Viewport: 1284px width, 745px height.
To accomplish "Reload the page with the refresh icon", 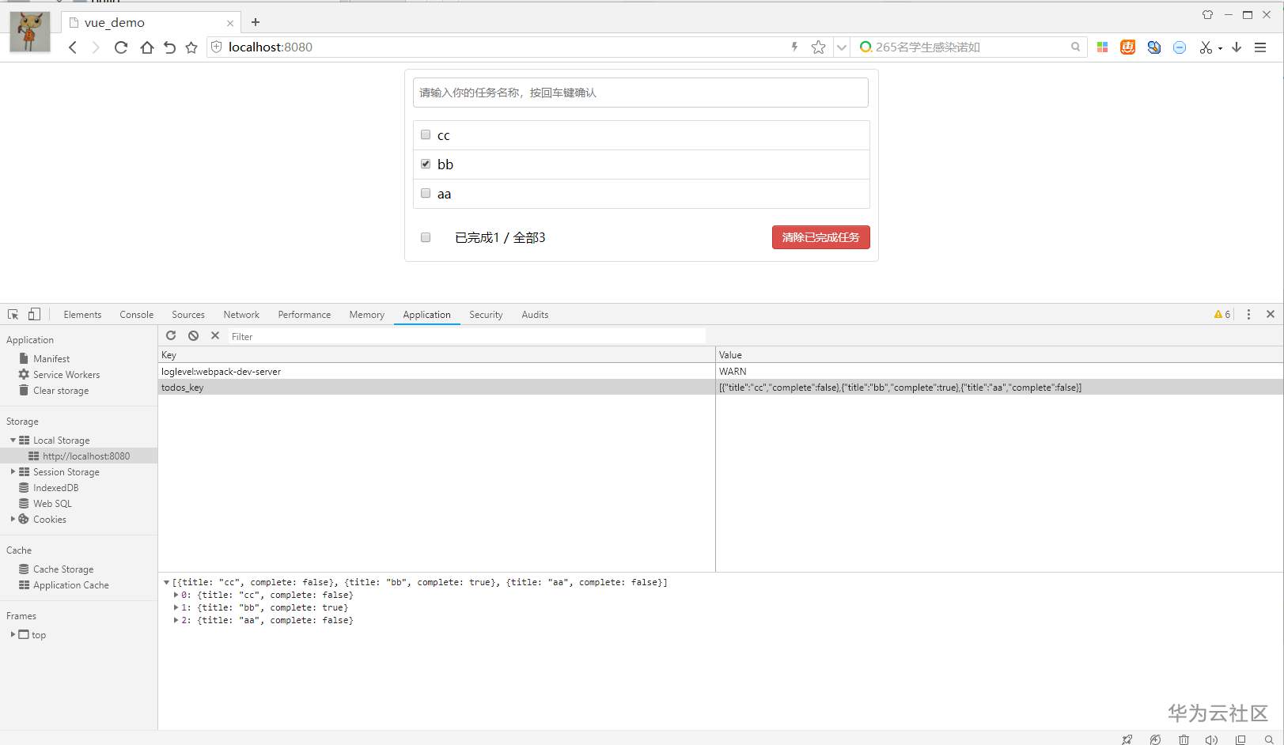I will coord(121,47).
